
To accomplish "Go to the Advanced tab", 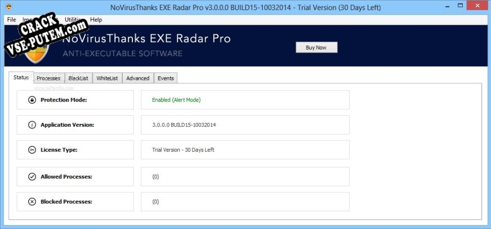I will (x=138, y=78).
